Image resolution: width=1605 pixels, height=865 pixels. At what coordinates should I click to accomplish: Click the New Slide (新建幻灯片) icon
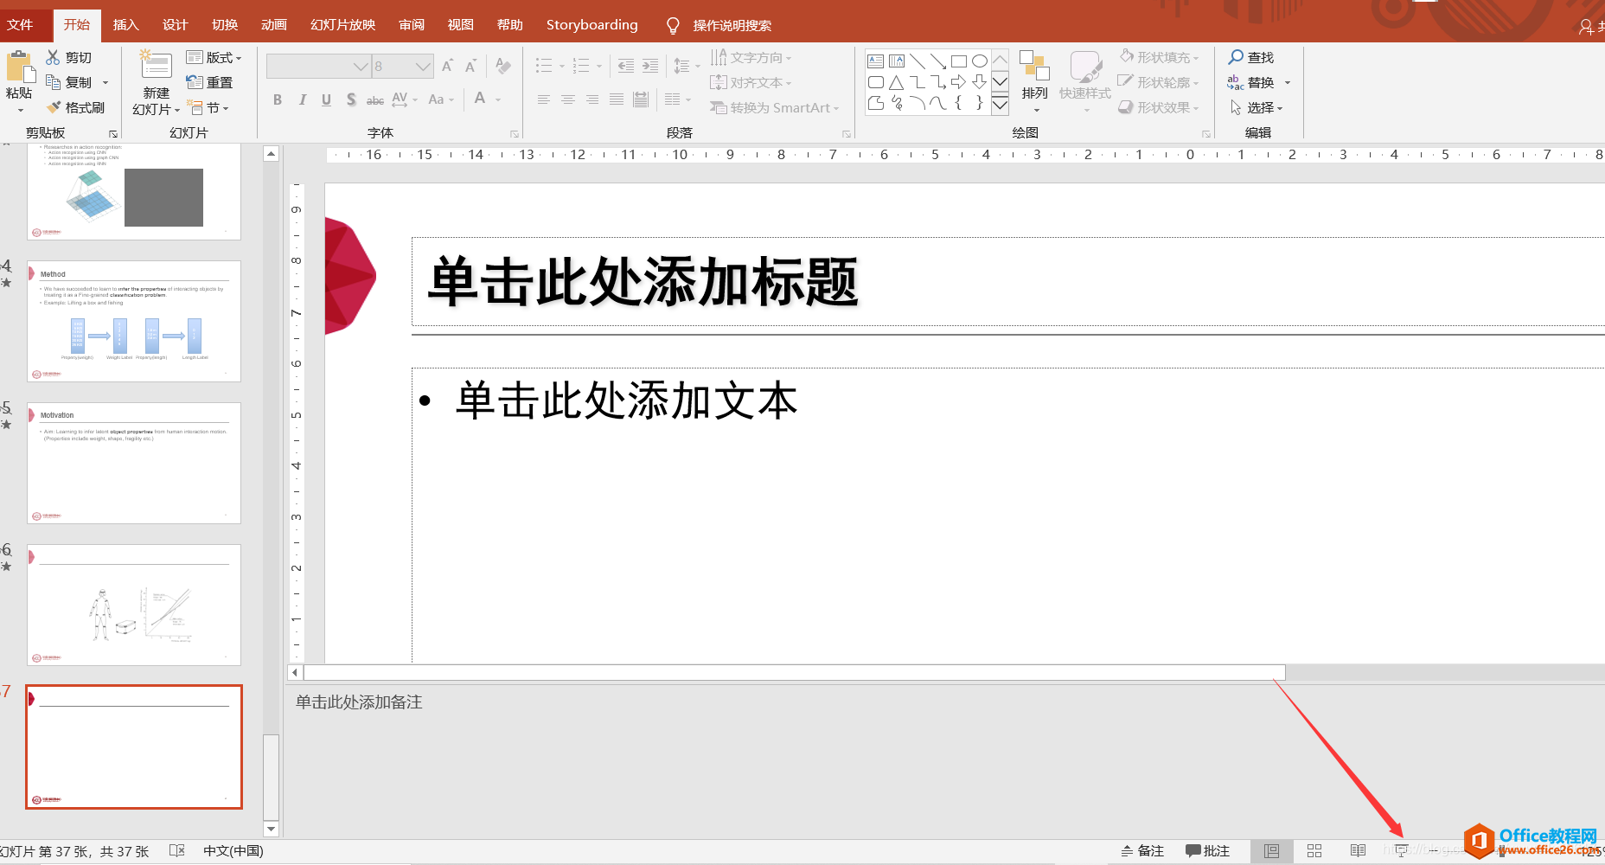157,66
